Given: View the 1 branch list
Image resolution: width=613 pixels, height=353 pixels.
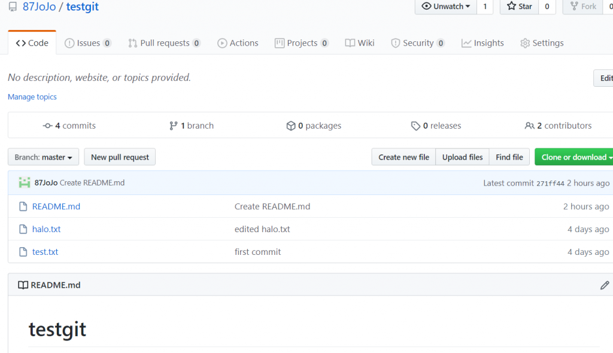Looking at the screenshot, I should tap(192, 126).
